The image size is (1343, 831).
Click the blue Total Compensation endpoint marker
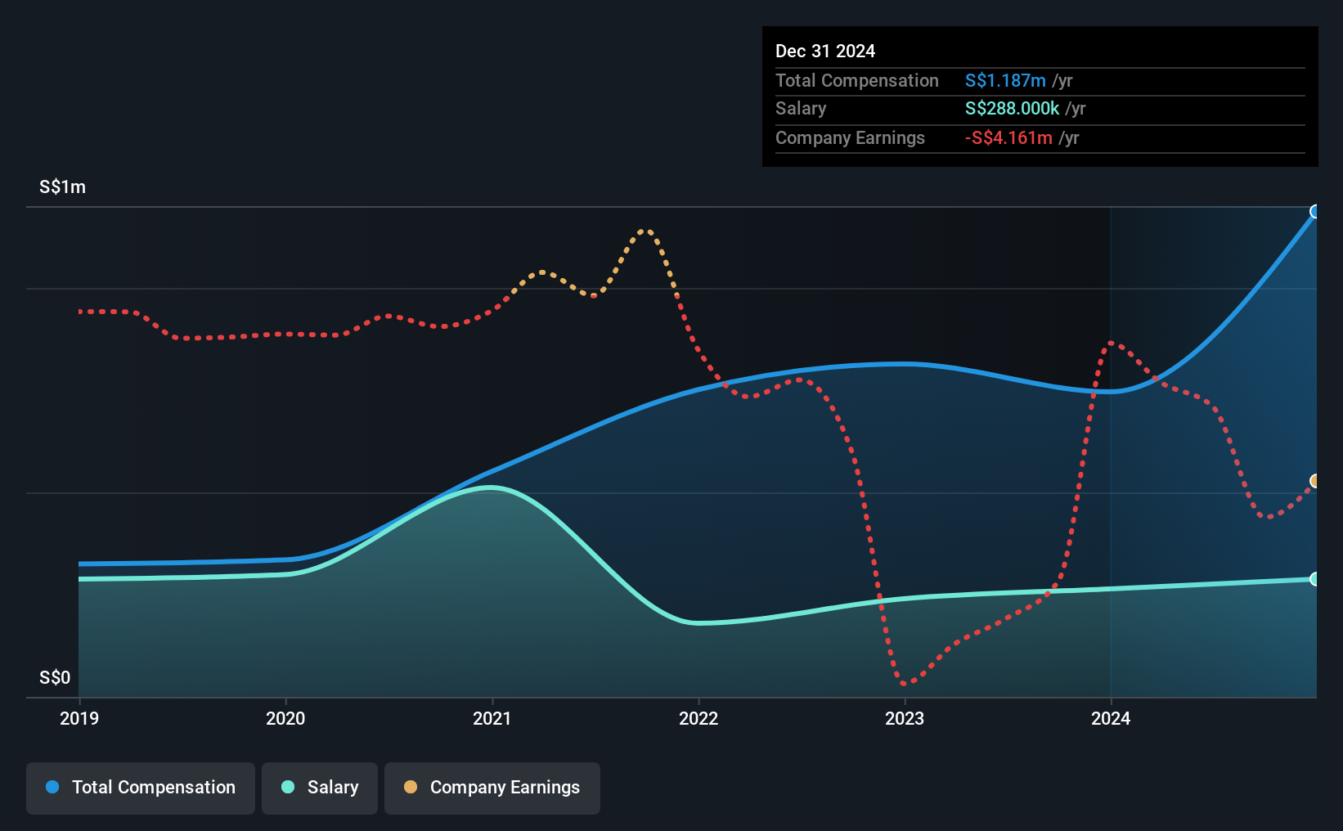point(1315,212)
